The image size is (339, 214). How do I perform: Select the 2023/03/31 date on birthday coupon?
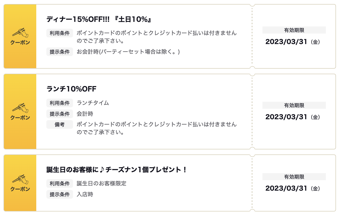[x=286, y=189]
